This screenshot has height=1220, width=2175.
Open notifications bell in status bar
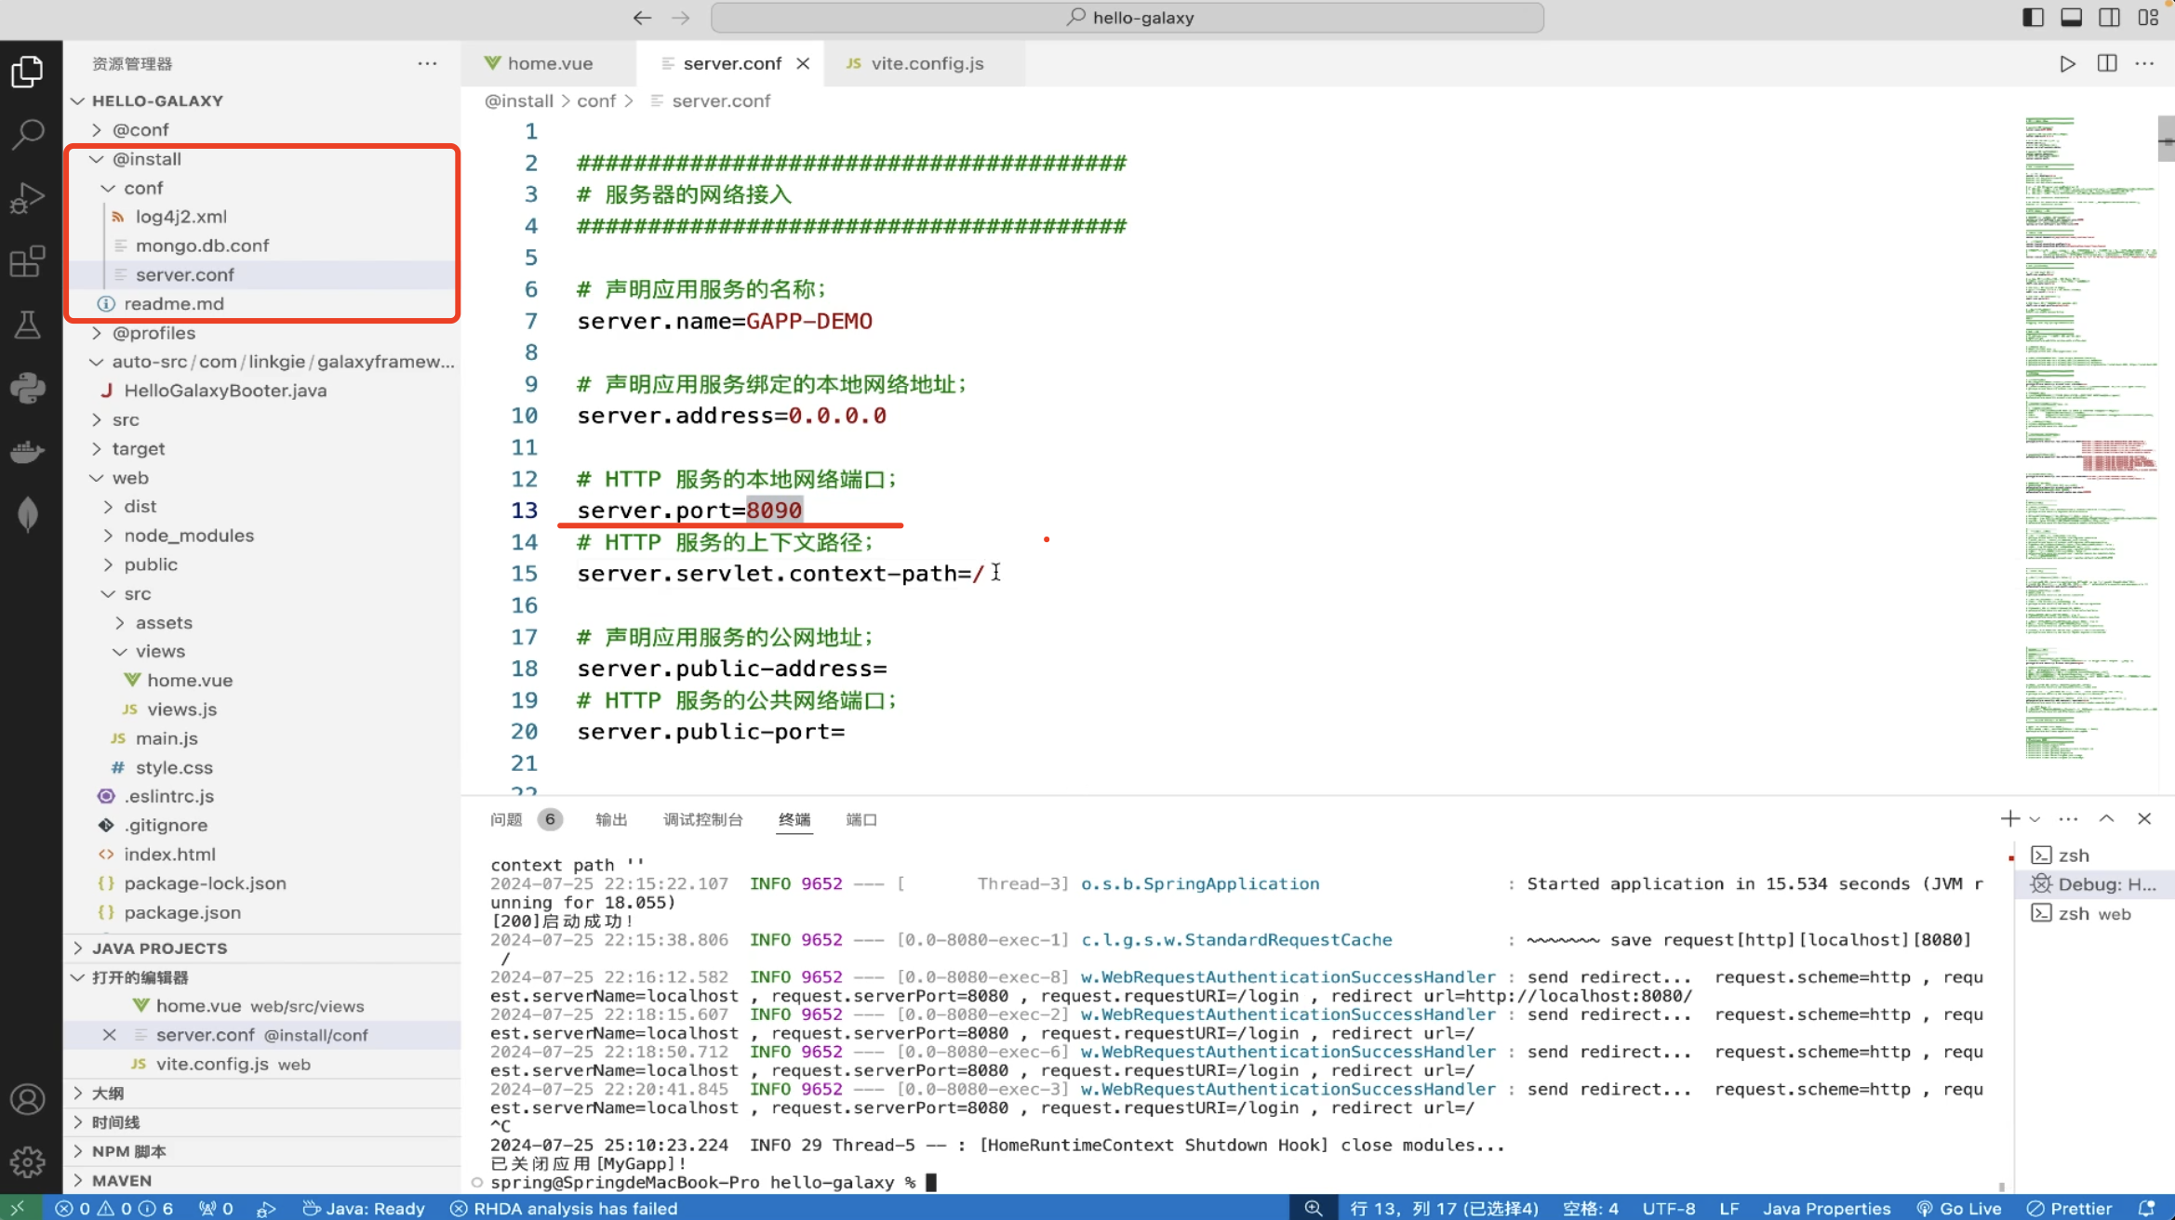point(2147,1208)
